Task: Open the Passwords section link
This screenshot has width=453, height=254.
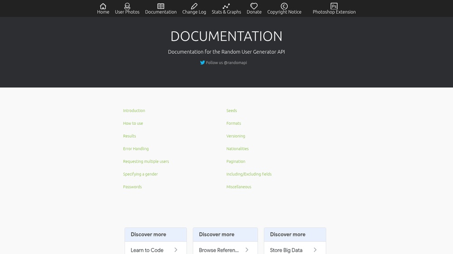Action: coord(132,187)
